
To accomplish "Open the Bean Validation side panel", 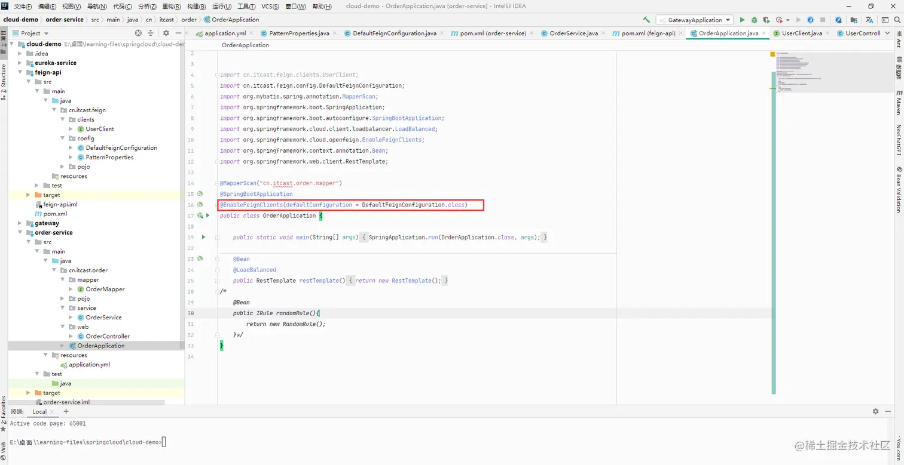I will pos(899,189).
